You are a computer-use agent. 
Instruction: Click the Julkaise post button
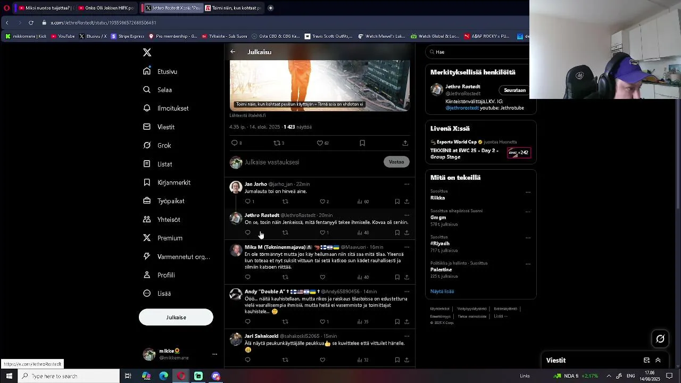(176, 318)
